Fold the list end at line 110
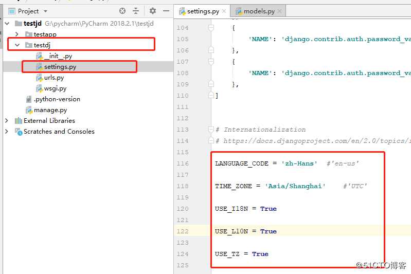 pos(211,95)
